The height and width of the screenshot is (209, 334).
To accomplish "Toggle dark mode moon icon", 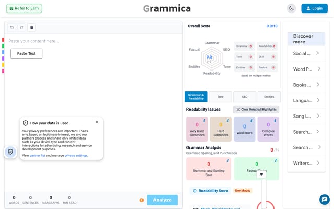I will click(291, 8).
